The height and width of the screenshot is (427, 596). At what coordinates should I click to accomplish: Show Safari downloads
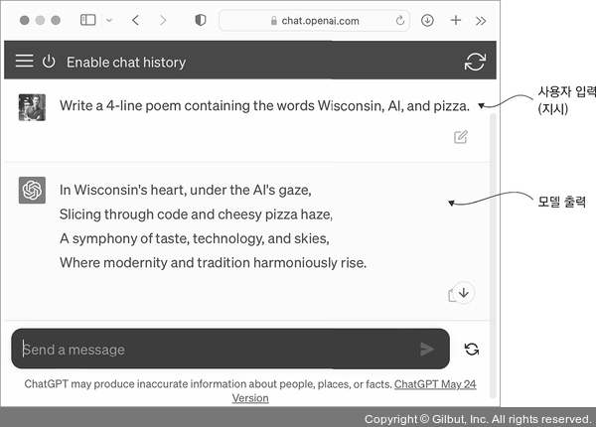coord(427,20)
